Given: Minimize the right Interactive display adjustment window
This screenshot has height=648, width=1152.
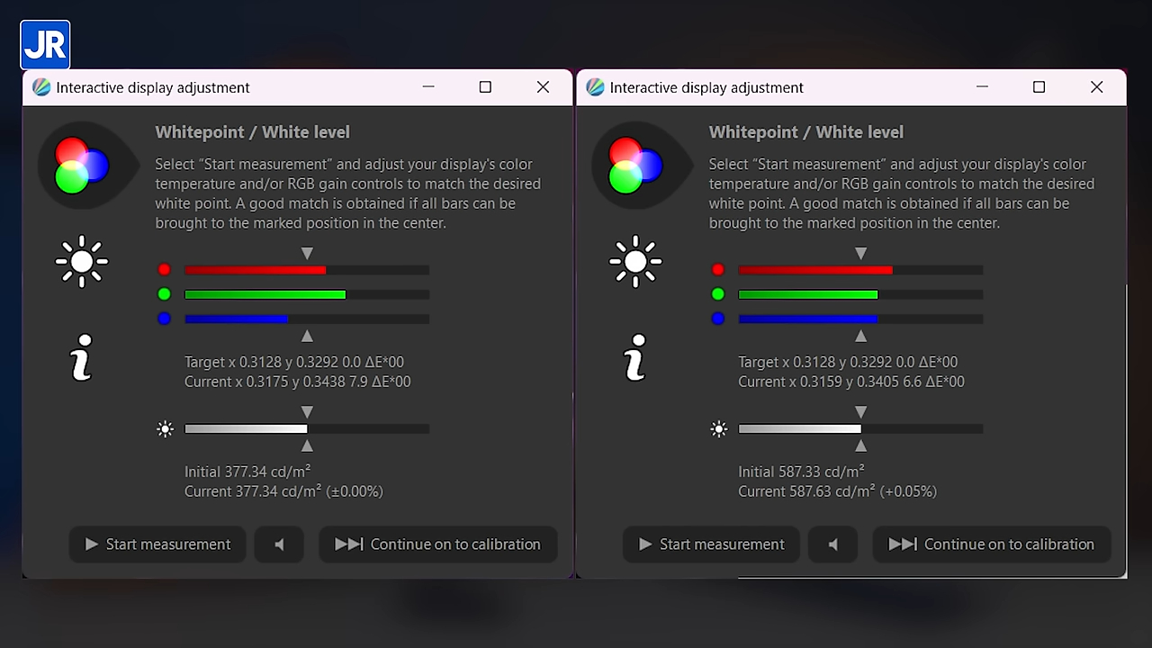Looking at the screenshot, I should 982,87.
